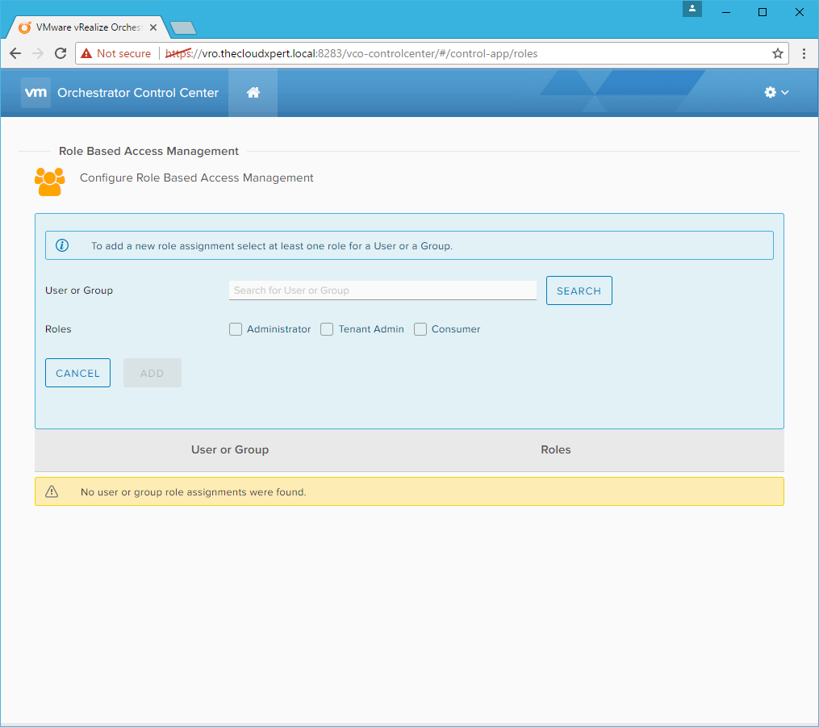This screenshot has width=819, height=727.
Task: Enable the Administrator role checkbox
Action: (236, 329)
